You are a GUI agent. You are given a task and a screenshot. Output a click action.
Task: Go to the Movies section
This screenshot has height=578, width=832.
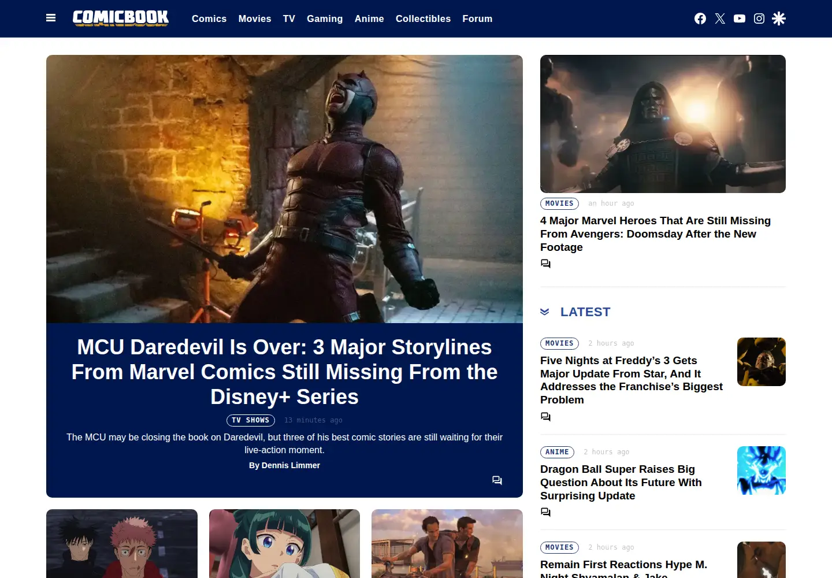pyautogui.click(x=255, y=18)
